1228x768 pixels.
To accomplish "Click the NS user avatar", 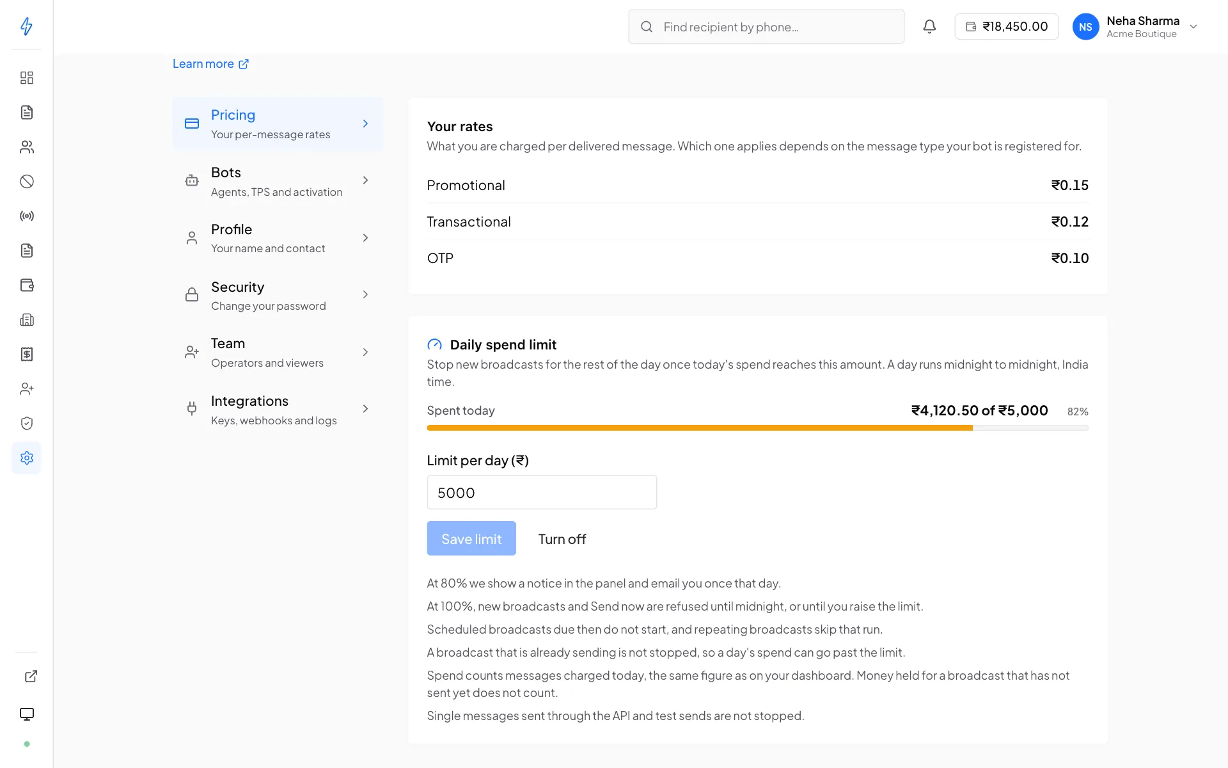I will (1085, 26).
